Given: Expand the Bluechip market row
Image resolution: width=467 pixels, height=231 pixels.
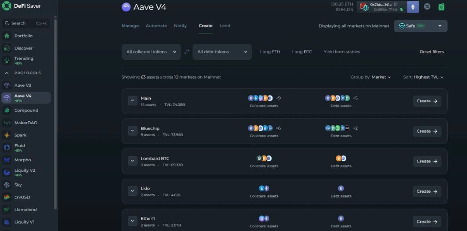Looking at the screenshot, I should [x=132, y=131].
